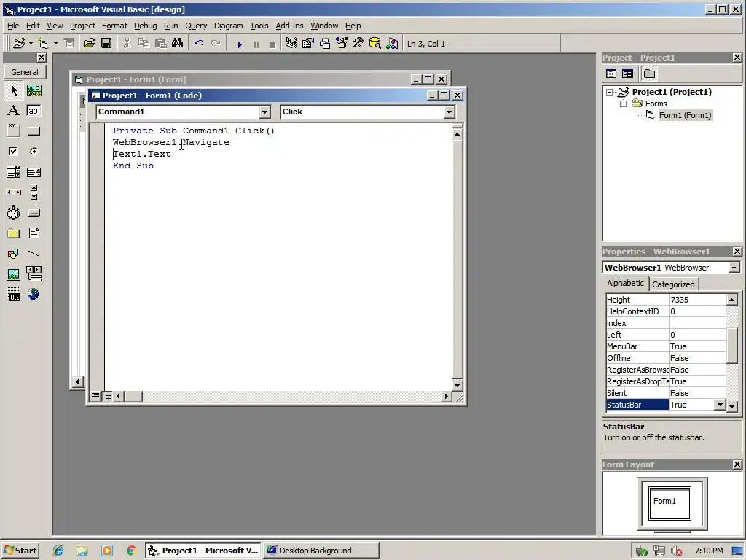Open the Command1 object dropdown
The width and height of the screenshot is (746, 560).
(x=265, y=112)
